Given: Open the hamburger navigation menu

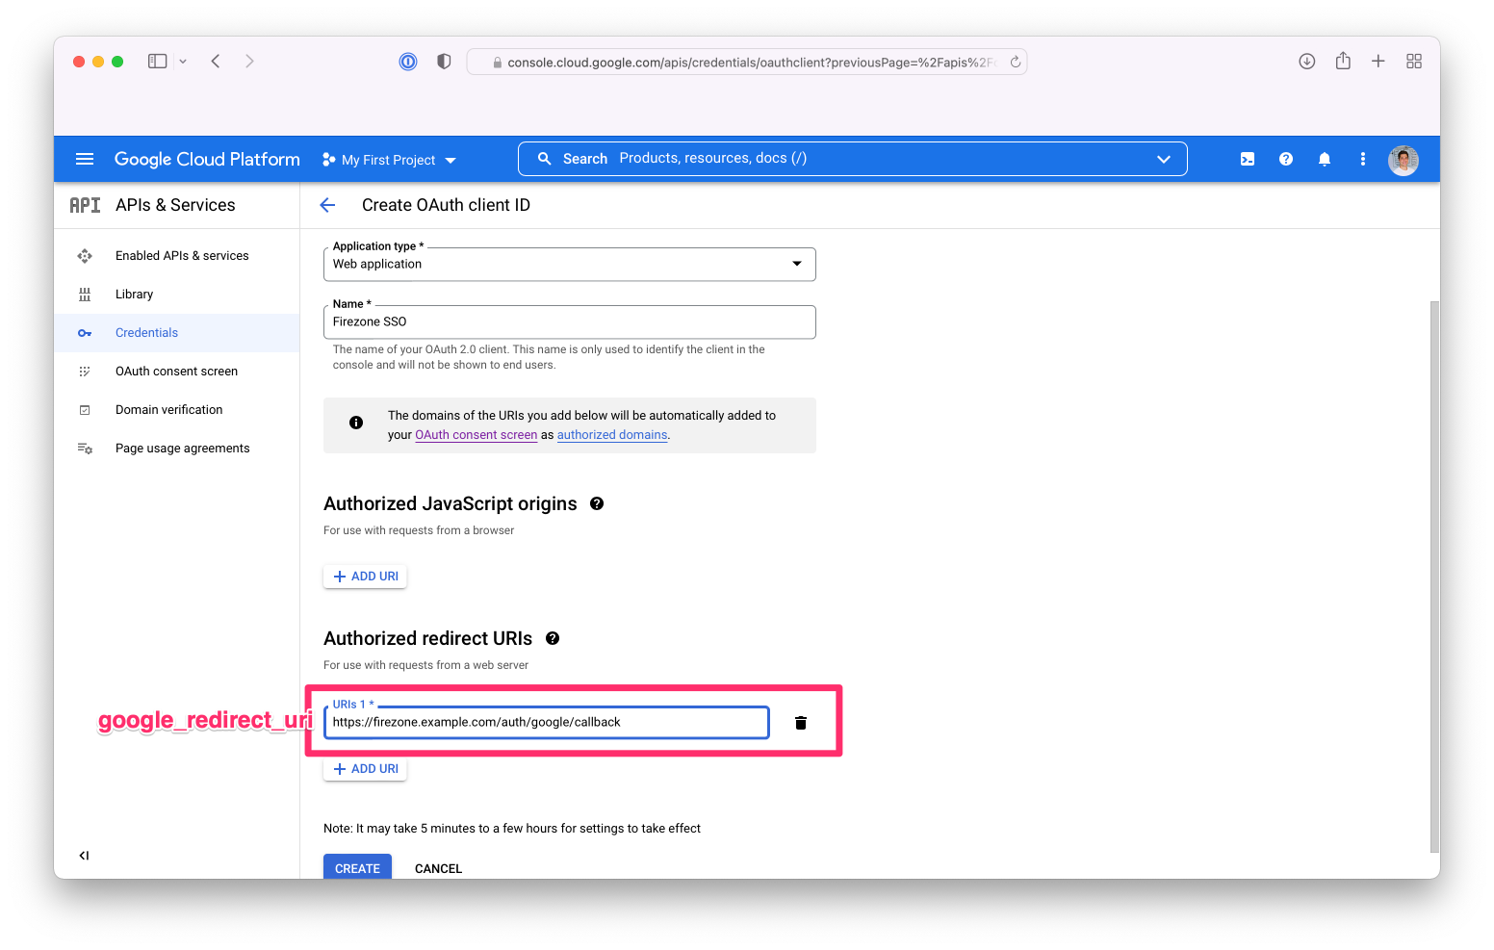Looking at the screenshot, I should pos(85,159).
